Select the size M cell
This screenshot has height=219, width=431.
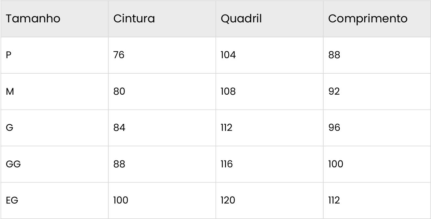point(10,91)
